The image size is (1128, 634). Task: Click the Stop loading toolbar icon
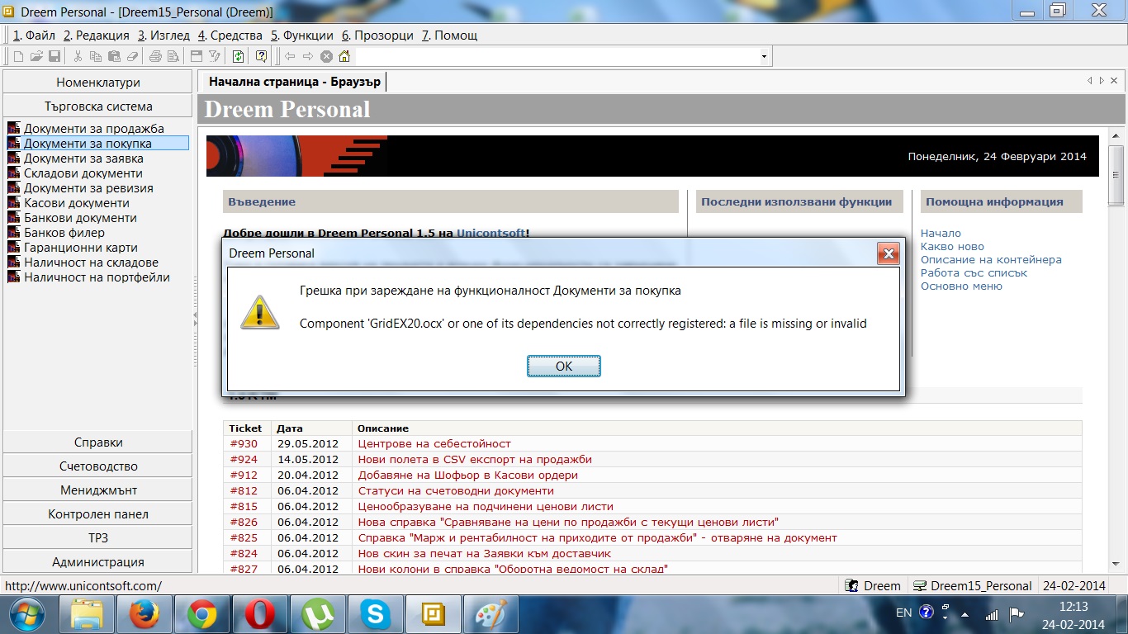click(x=326, y=56)
